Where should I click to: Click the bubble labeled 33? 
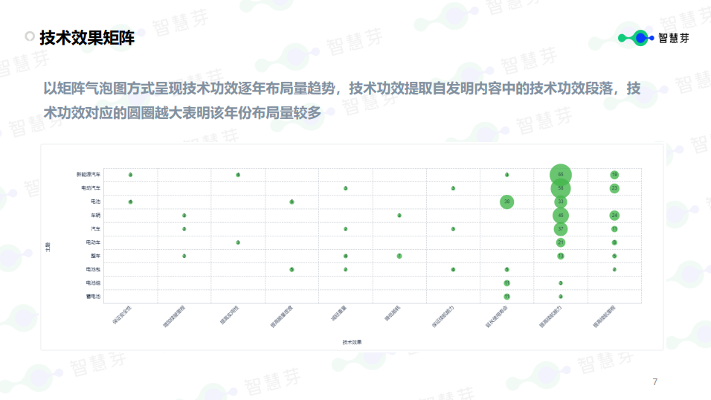point(561,201)
